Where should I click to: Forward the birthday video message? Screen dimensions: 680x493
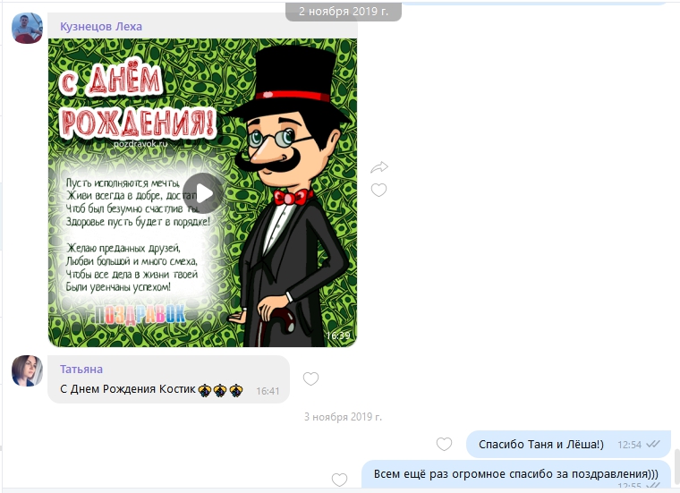click(379, 167)
